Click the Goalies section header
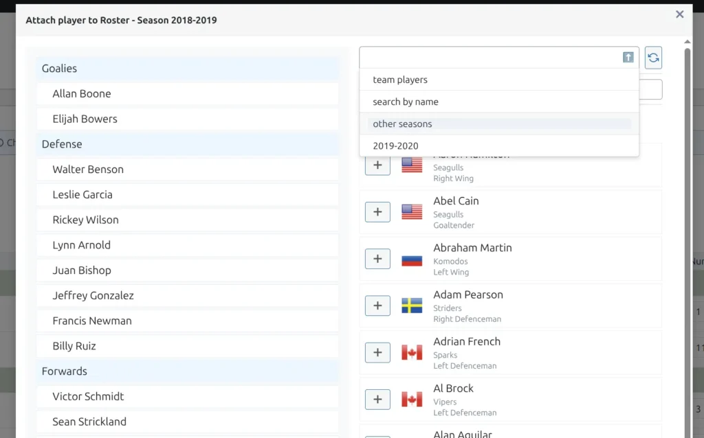The width and height of the screenshot is (704, 438). click(188, 69)
